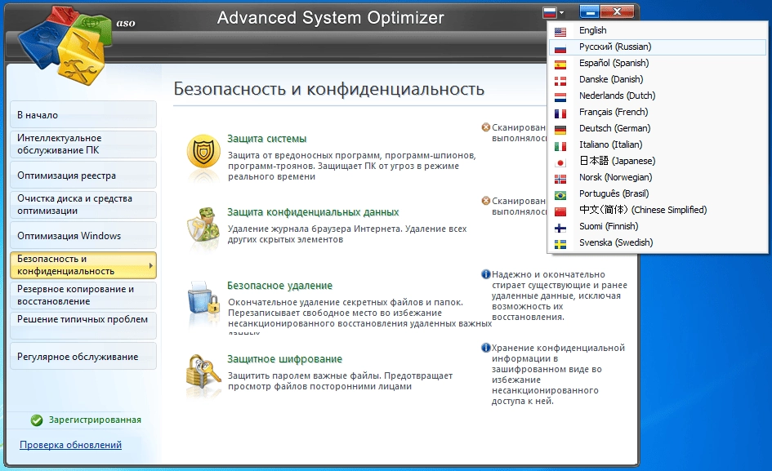Click the blue info icon beside secure delete description
This screenshot has width=772, height=471.
click(x=486, y=274)
